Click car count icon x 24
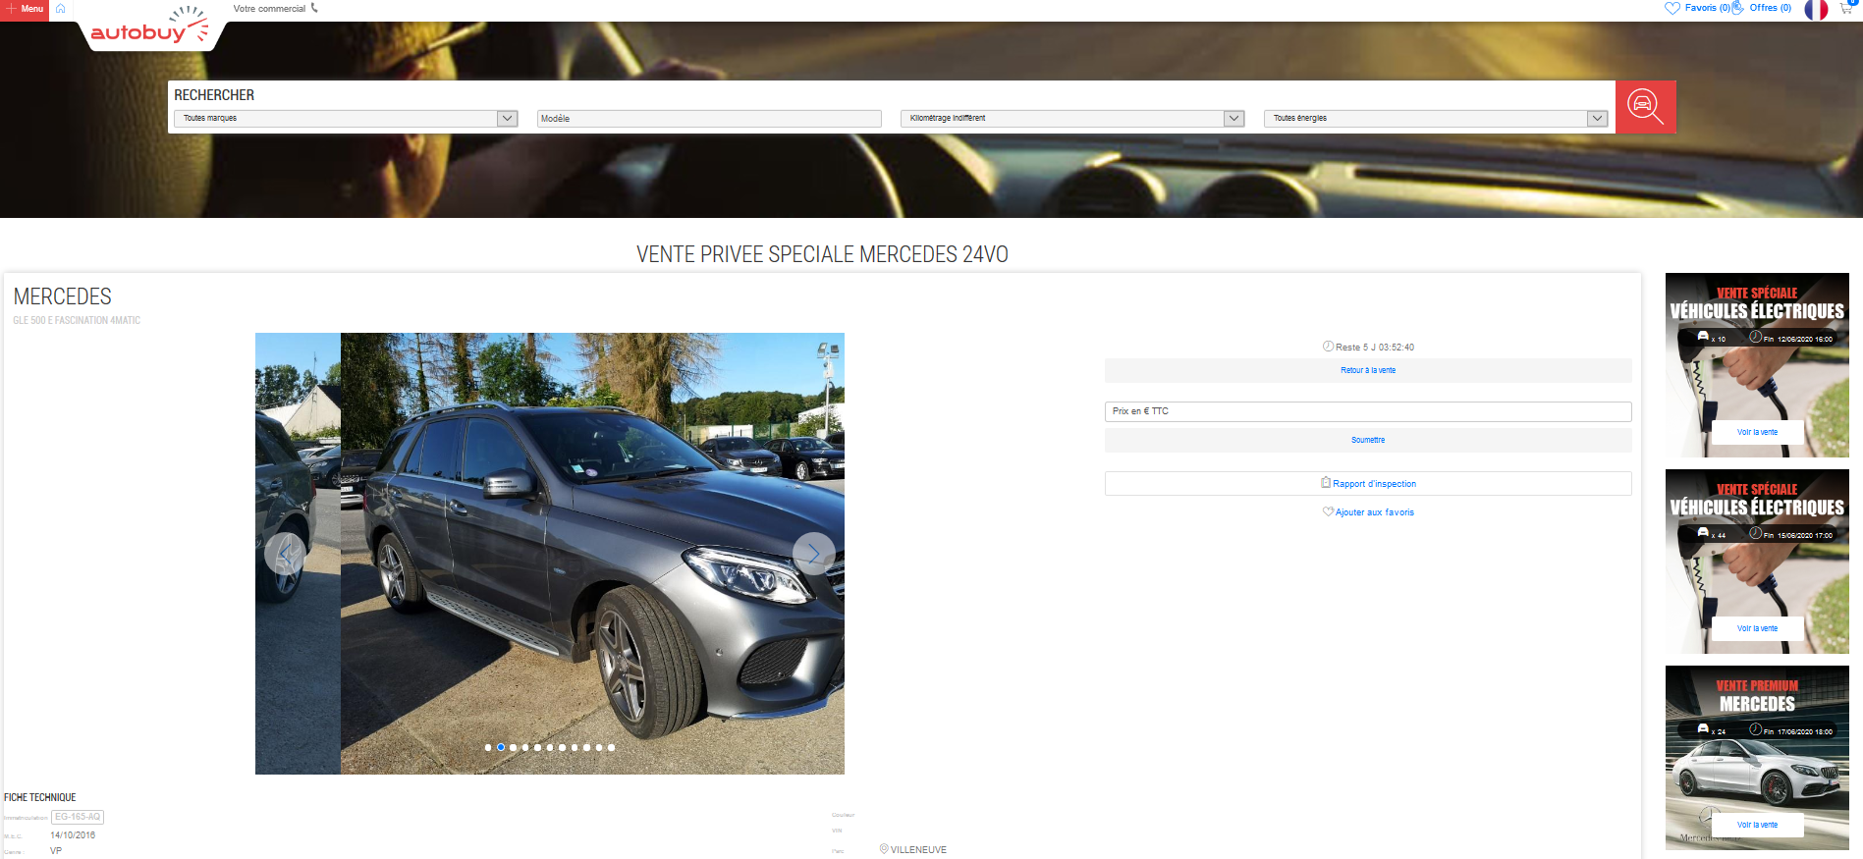1863x859 pixels. coord(1703,729)
